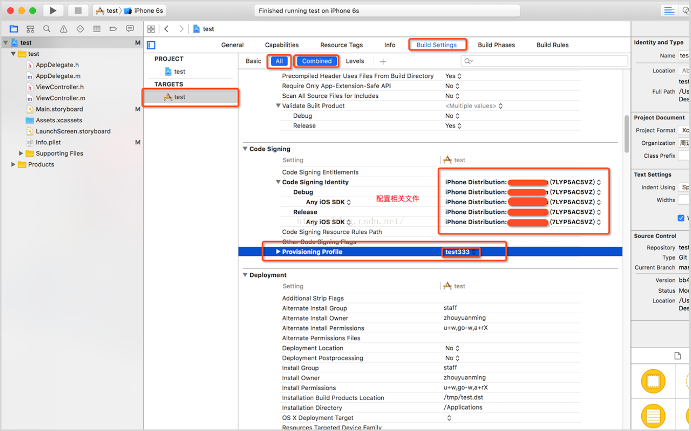Collapse the Deployment section
The image size is (691, 431).
(245, 275)
